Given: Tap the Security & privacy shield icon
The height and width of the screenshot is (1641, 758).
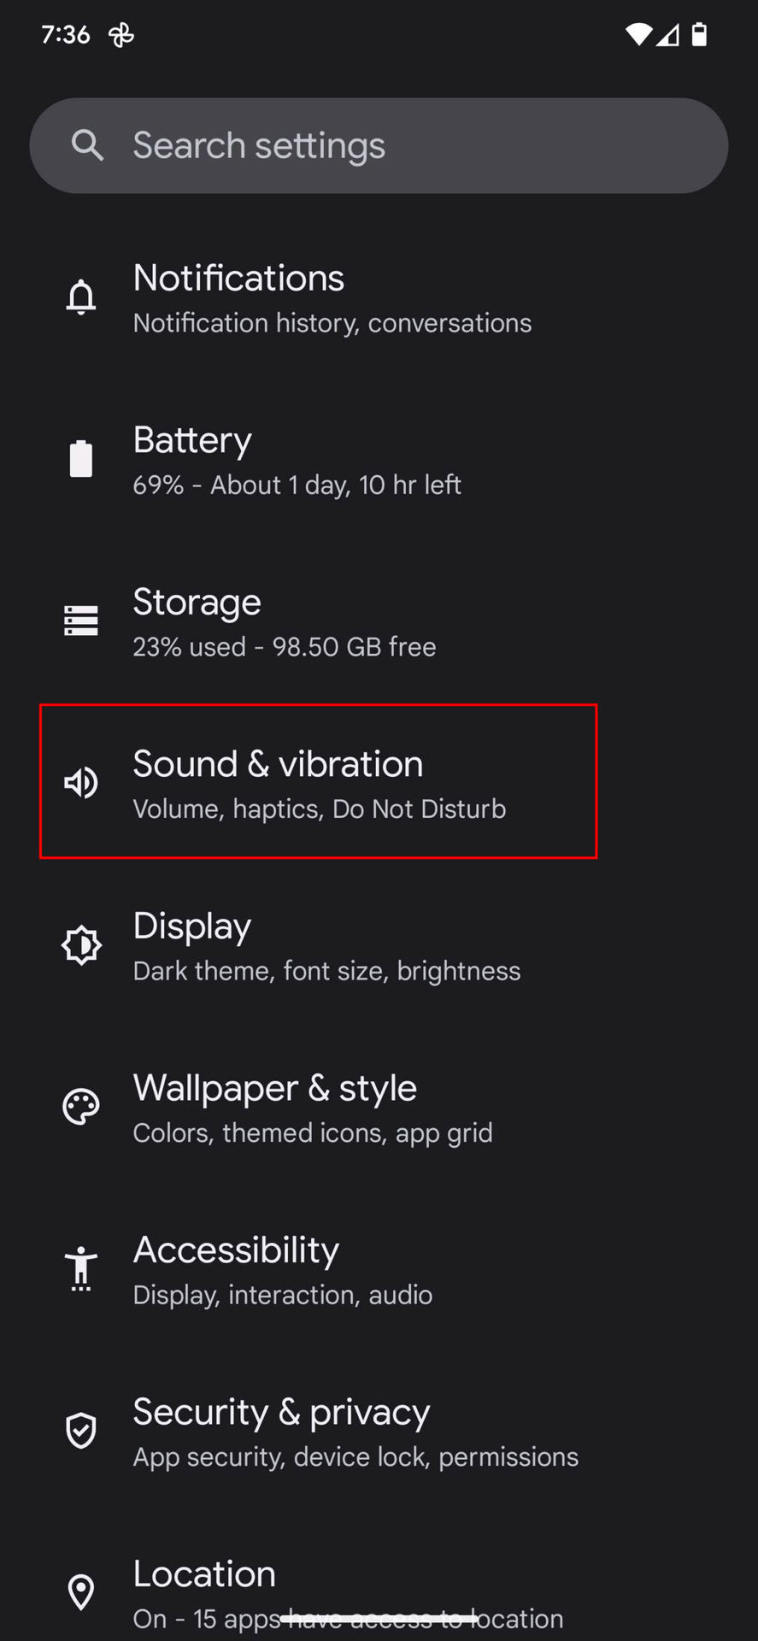Looking at the screenshot, I should pos(81,1430).
